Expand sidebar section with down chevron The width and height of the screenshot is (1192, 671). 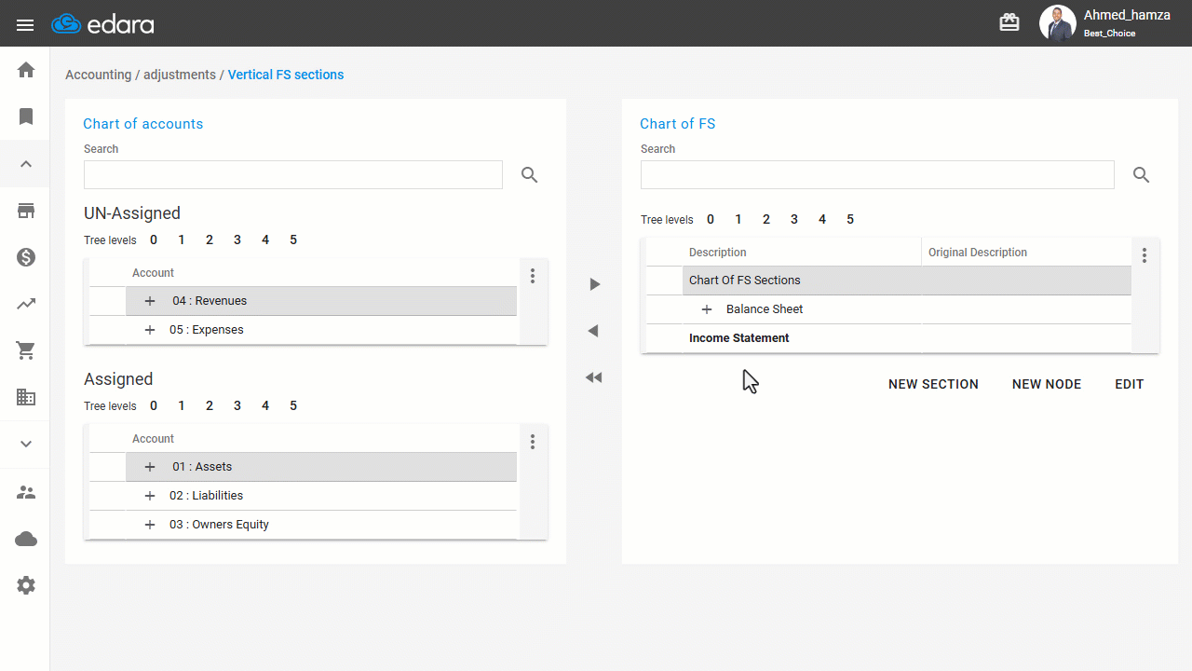(x=26, y=445)
